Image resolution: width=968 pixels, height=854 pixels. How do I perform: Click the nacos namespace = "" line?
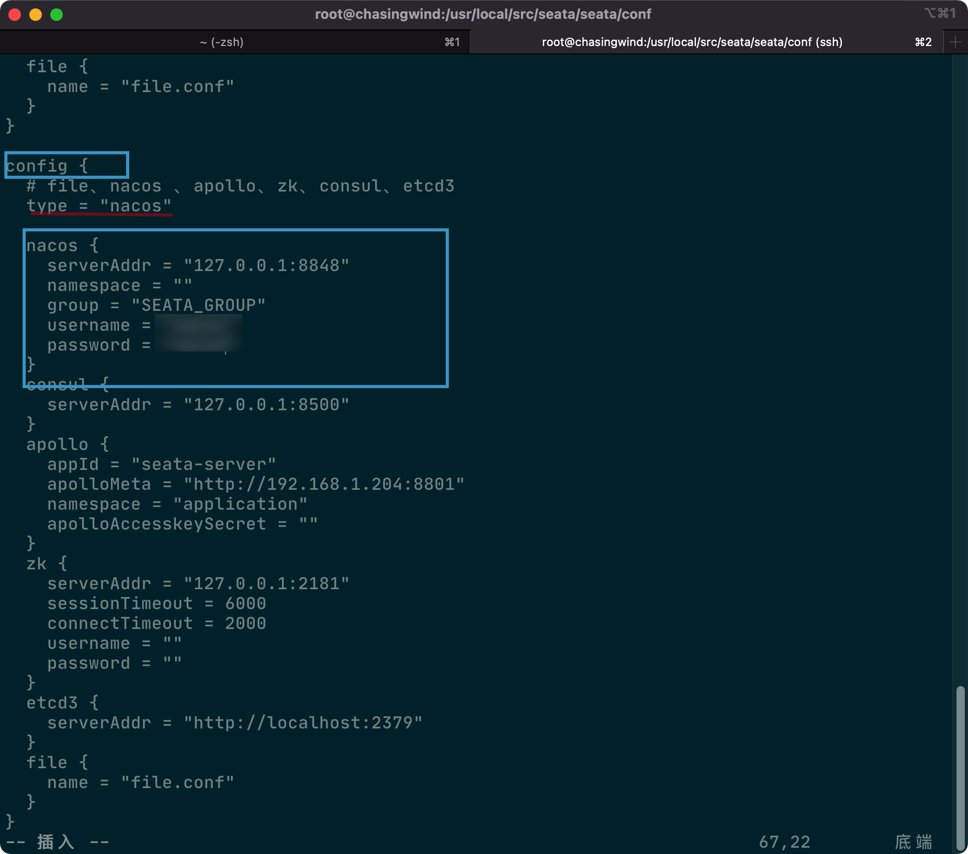point(120,285)
